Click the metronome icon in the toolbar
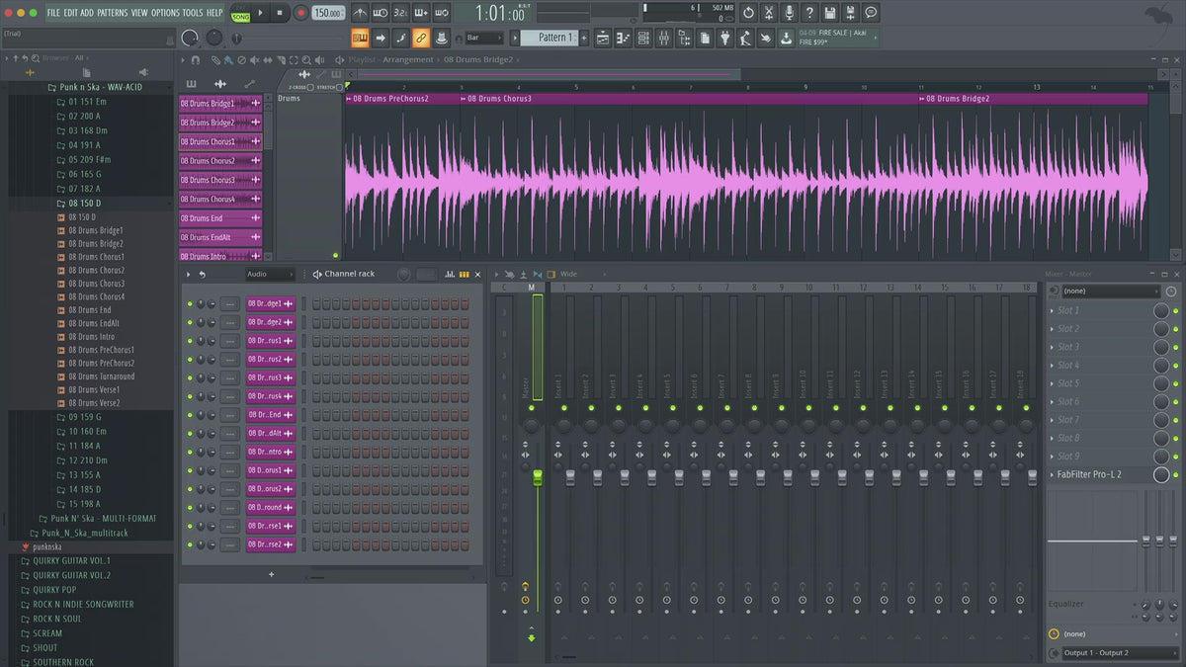This screenshot has height=667, width=1186. [360, 13]
